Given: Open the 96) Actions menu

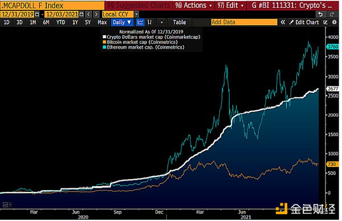Looking at the screenshot, I should (193, 6).
